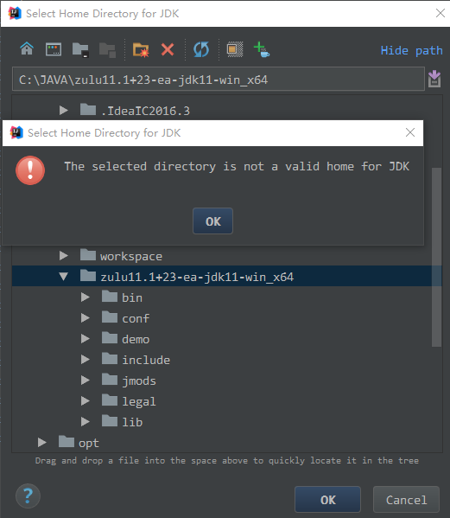This screenshot has height=518, width=450.
Task: Expand the jmods folder
Action: pyautogui.click(x=86, y=381)
